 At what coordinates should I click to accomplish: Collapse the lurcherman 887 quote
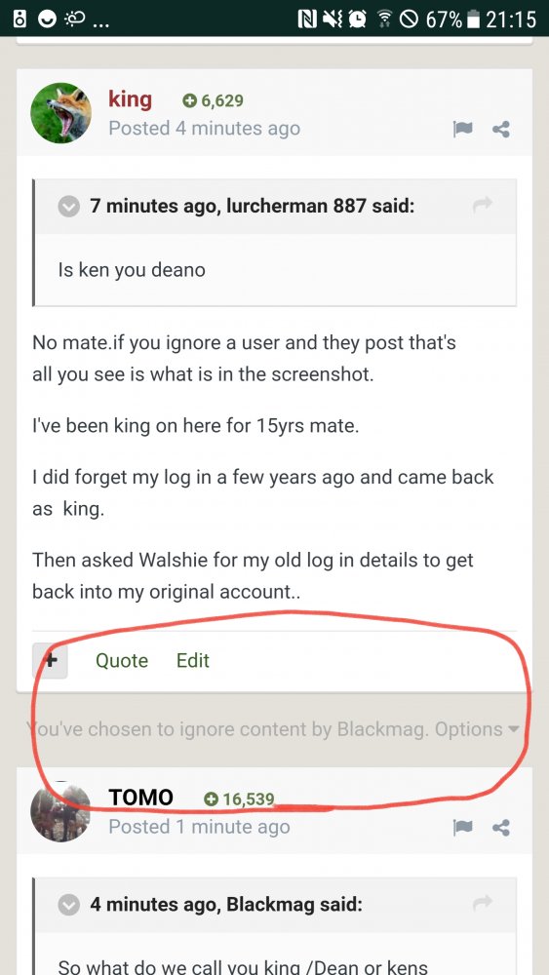pyautogui.click(x=69, y=207)
